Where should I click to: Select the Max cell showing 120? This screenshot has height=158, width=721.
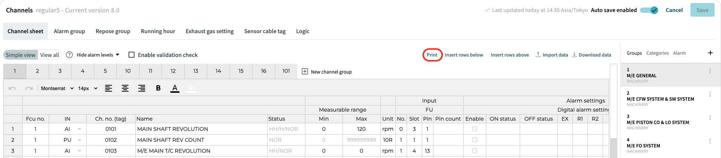click(361, 129)
